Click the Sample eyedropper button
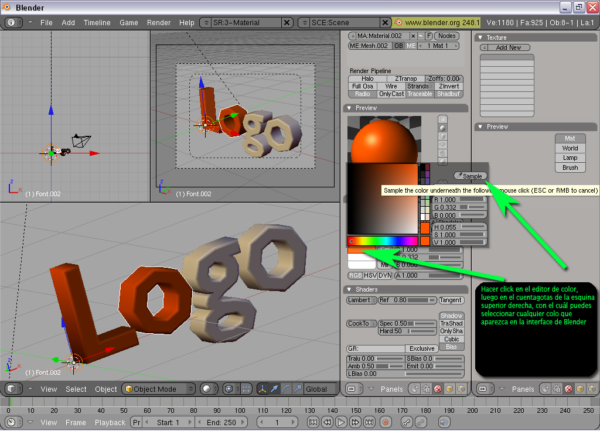 (x=471, y=176)
